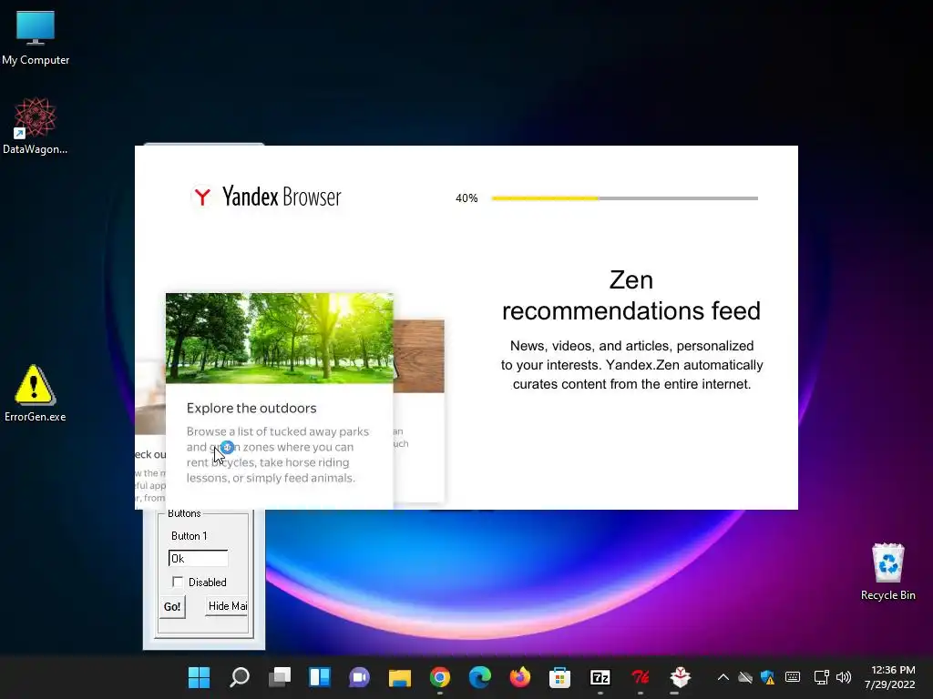Click the Hide Main button in ErrorGen window
This screenshot has width=933, height=699.
[x=227, y=605]
